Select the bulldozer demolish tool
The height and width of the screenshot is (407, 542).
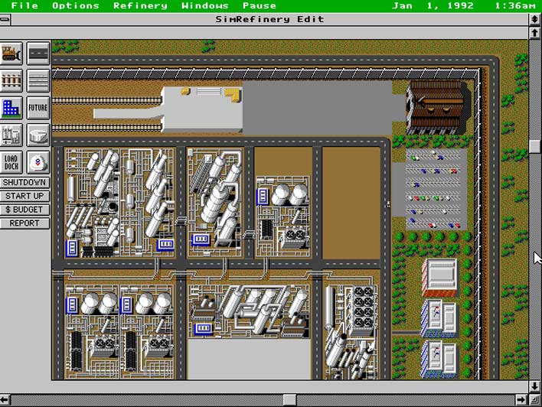[x=11, y=54]
